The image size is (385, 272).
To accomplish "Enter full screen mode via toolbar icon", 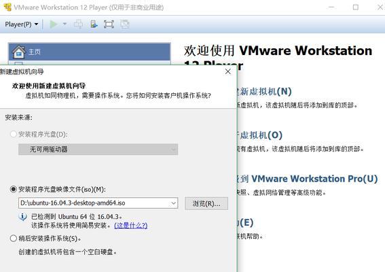I will pyautogui.click(x=109, y=24).
